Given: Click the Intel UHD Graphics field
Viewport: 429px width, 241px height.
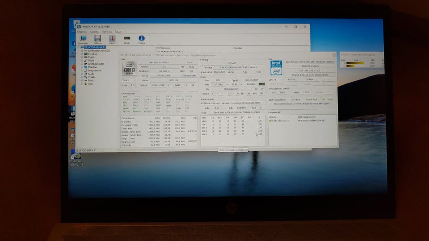Looking at the screenshot, I should click(310, 66).
